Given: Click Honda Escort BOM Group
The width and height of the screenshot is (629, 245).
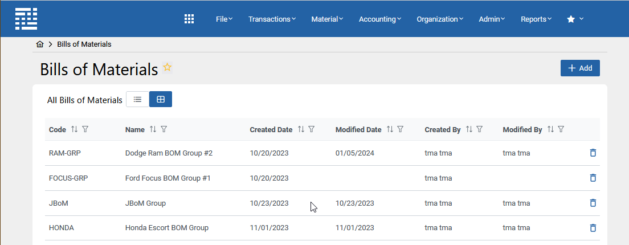Looking at the screenshot, I should (x=167, y=228).
